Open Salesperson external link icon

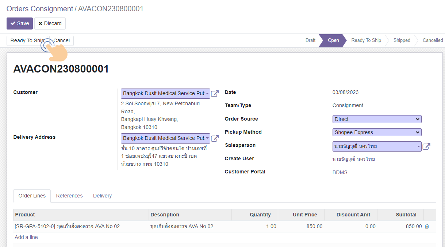pos(426,146)
